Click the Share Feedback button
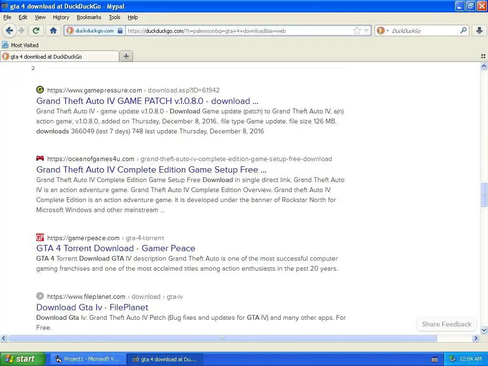 click(x=447, y=324)
